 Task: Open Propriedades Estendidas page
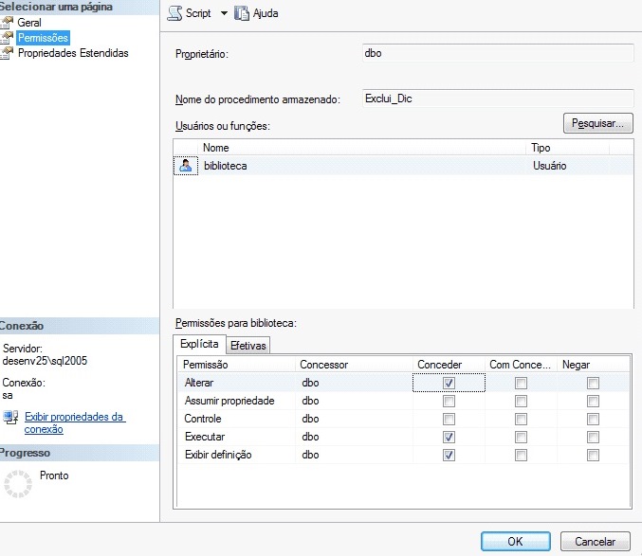click(x=73, y=53)
